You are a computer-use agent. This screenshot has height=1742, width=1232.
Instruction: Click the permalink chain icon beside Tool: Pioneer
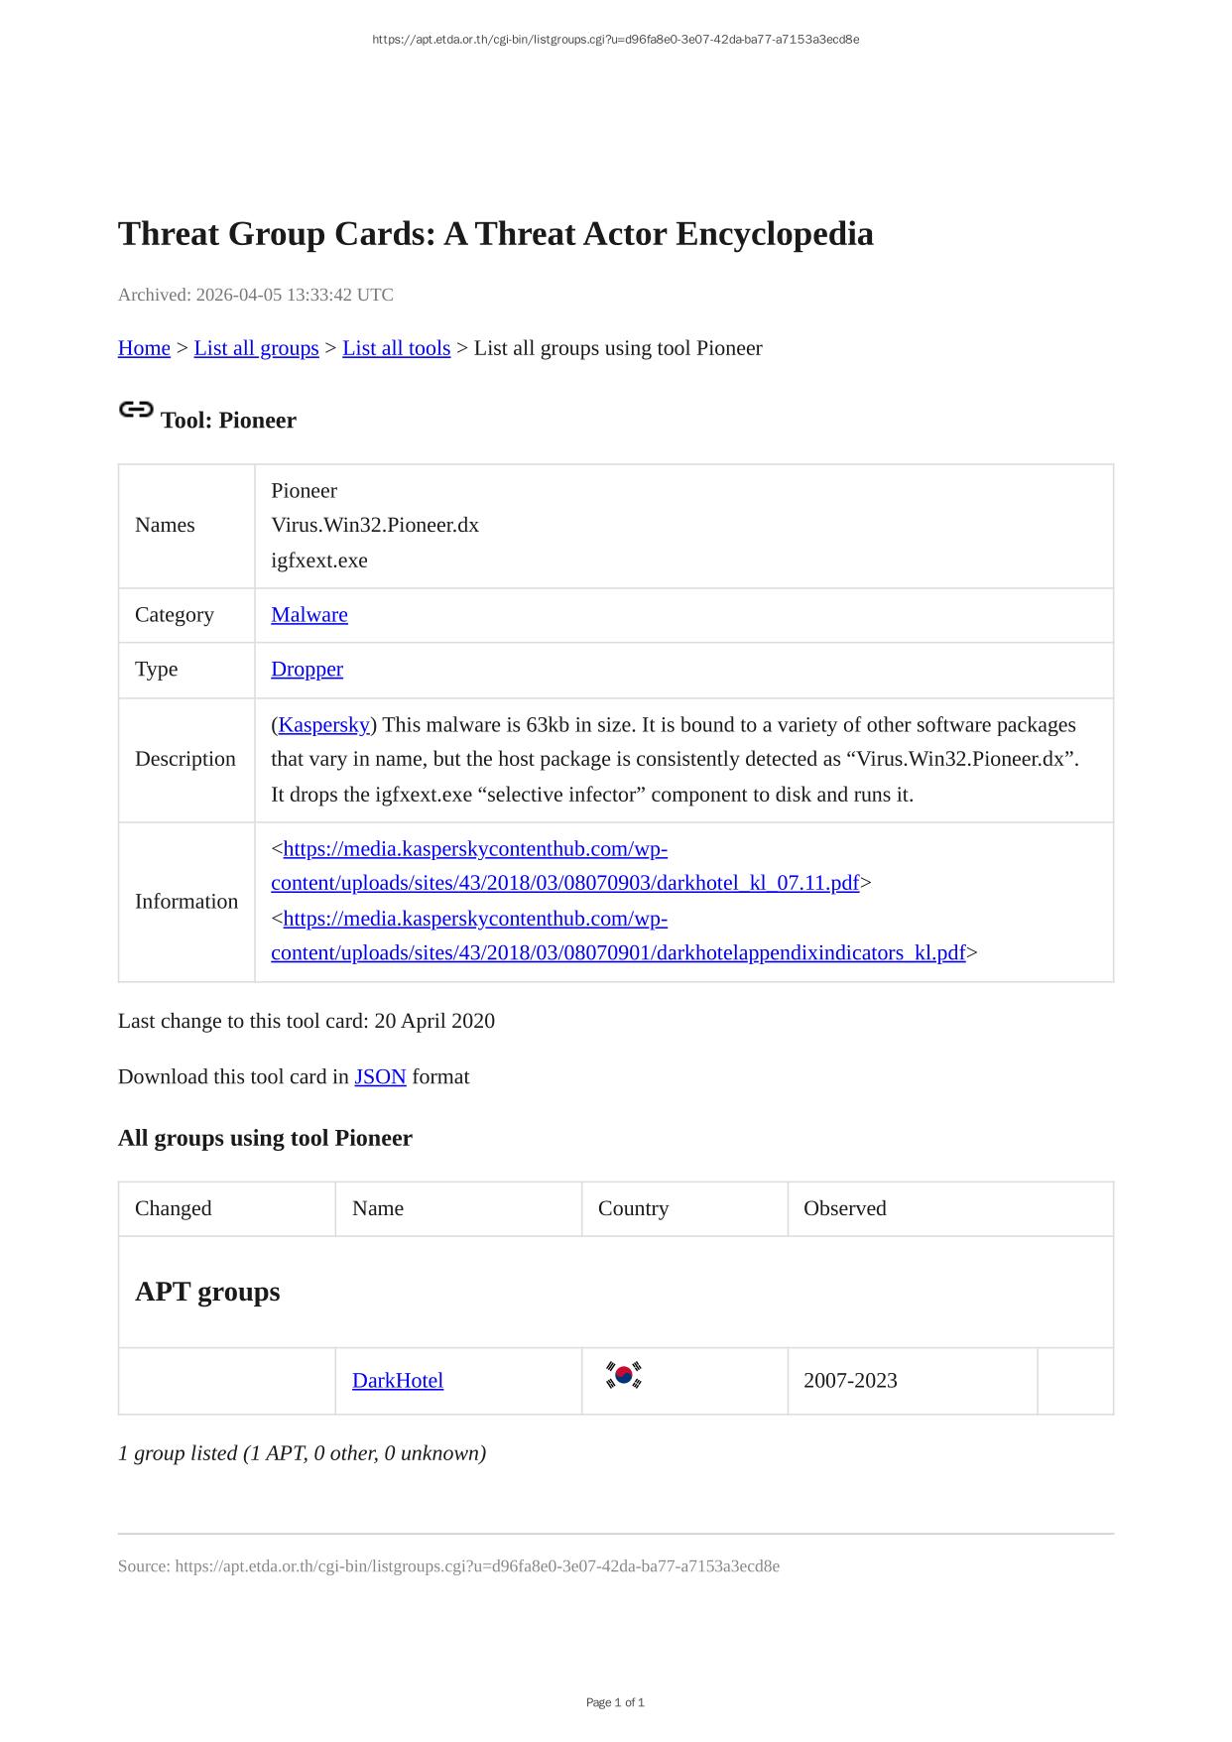[x=136, y=410]
